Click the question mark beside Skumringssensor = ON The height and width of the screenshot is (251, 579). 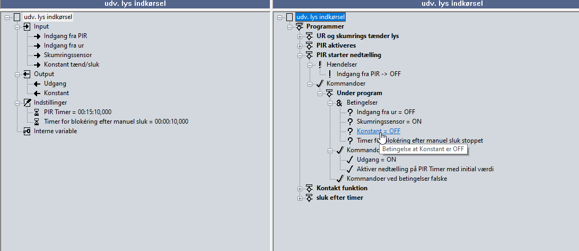pos(349,122)
